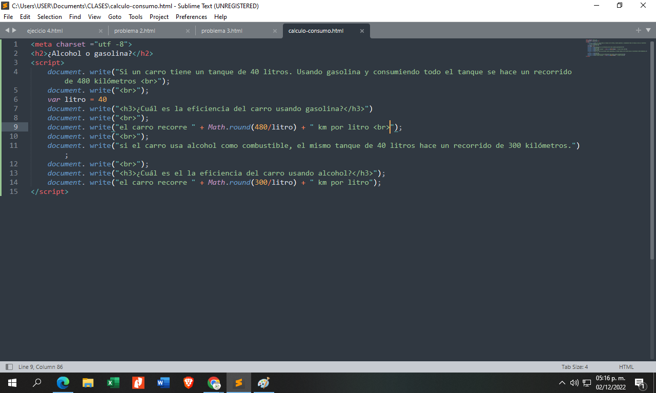Launch Microsoft Edge from taskbar

pos(63,383)
